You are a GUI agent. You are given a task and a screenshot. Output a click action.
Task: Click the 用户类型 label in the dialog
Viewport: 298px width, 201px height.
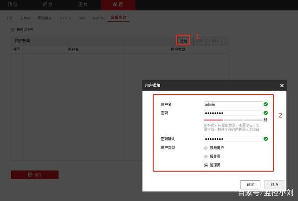pos(168,147)
